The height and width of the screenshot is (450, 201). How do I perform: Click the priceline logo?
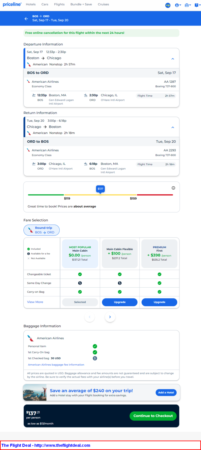click(12, 5)
